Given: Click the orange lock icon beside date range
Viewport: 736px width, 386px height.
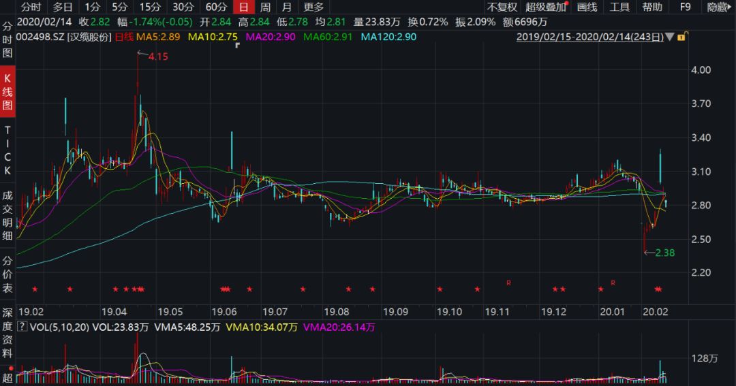Looking at the screenshot, I should click(x=681, y=37).
